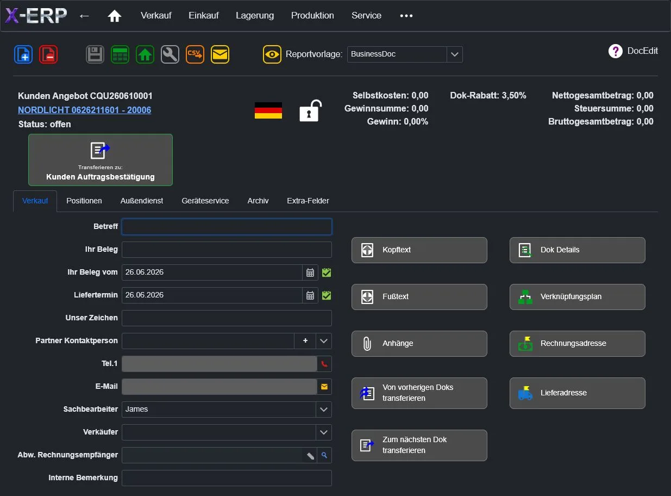
Task: Open the Anhänge attachments button
Action: [419, 344]
